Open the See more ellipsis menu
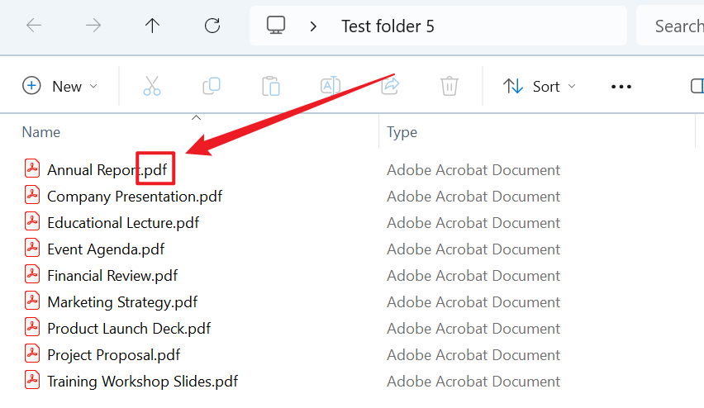The height and width of the screenshot is (408, 704). (621, 86)
